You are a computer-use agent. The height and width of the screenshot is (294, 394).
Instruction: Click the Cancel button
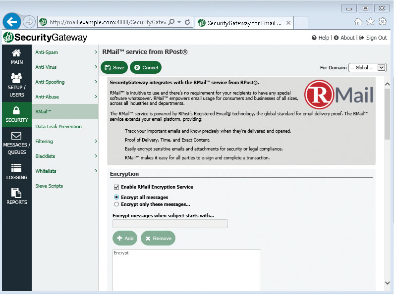pyautogui.click(x=146, y=67)
